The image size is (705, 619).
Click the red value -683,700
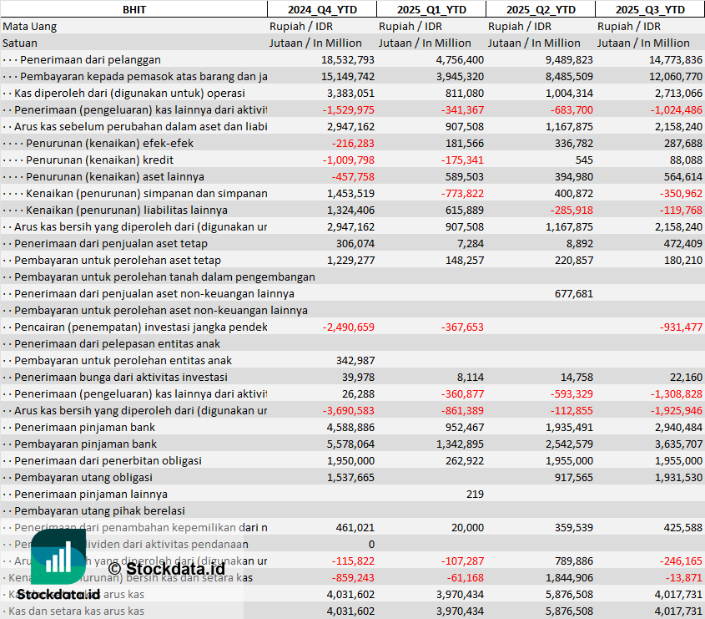click(x=570, y=109)
